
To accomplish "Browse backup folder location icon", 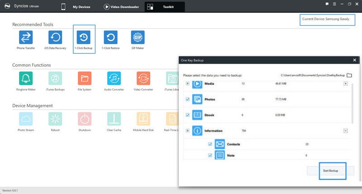I will click(349, 75).
